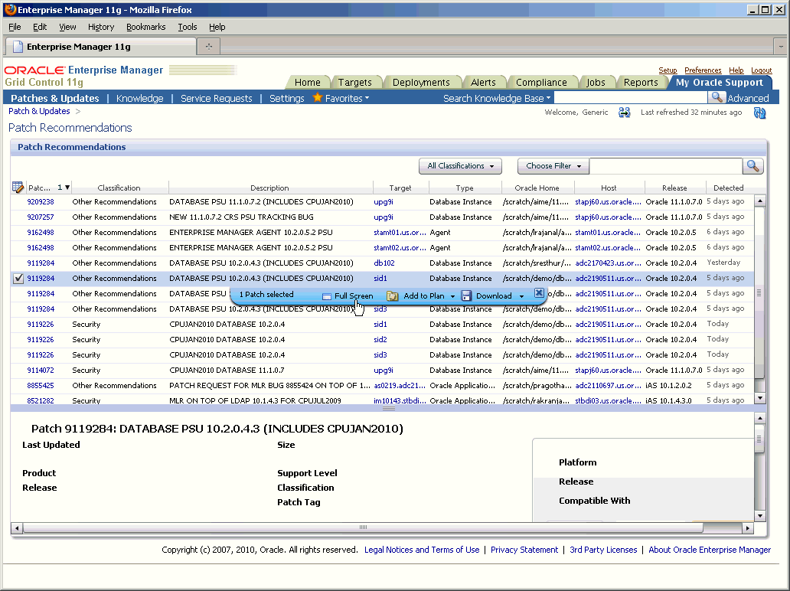Click the Add to Plan folder icon
Viewport: 790px width, 591px height.
click(392, 295)
